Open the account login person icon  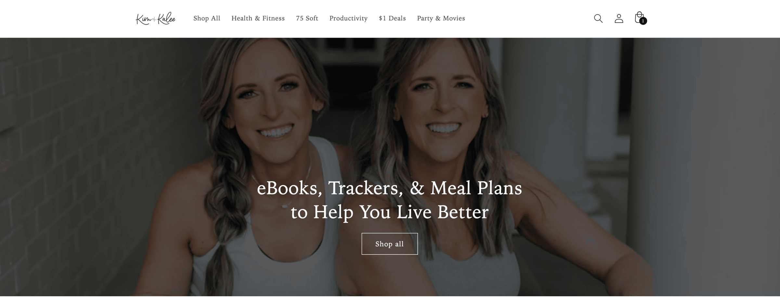(619, 19)
